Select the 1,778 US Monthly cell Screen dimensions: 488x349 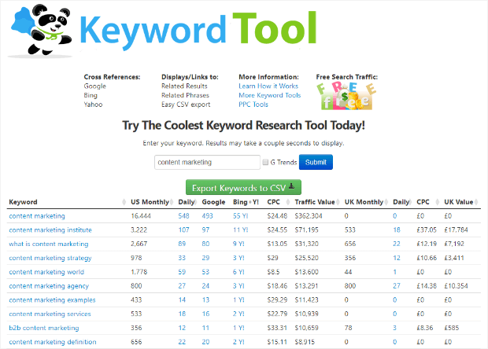(x=139, y=272)
